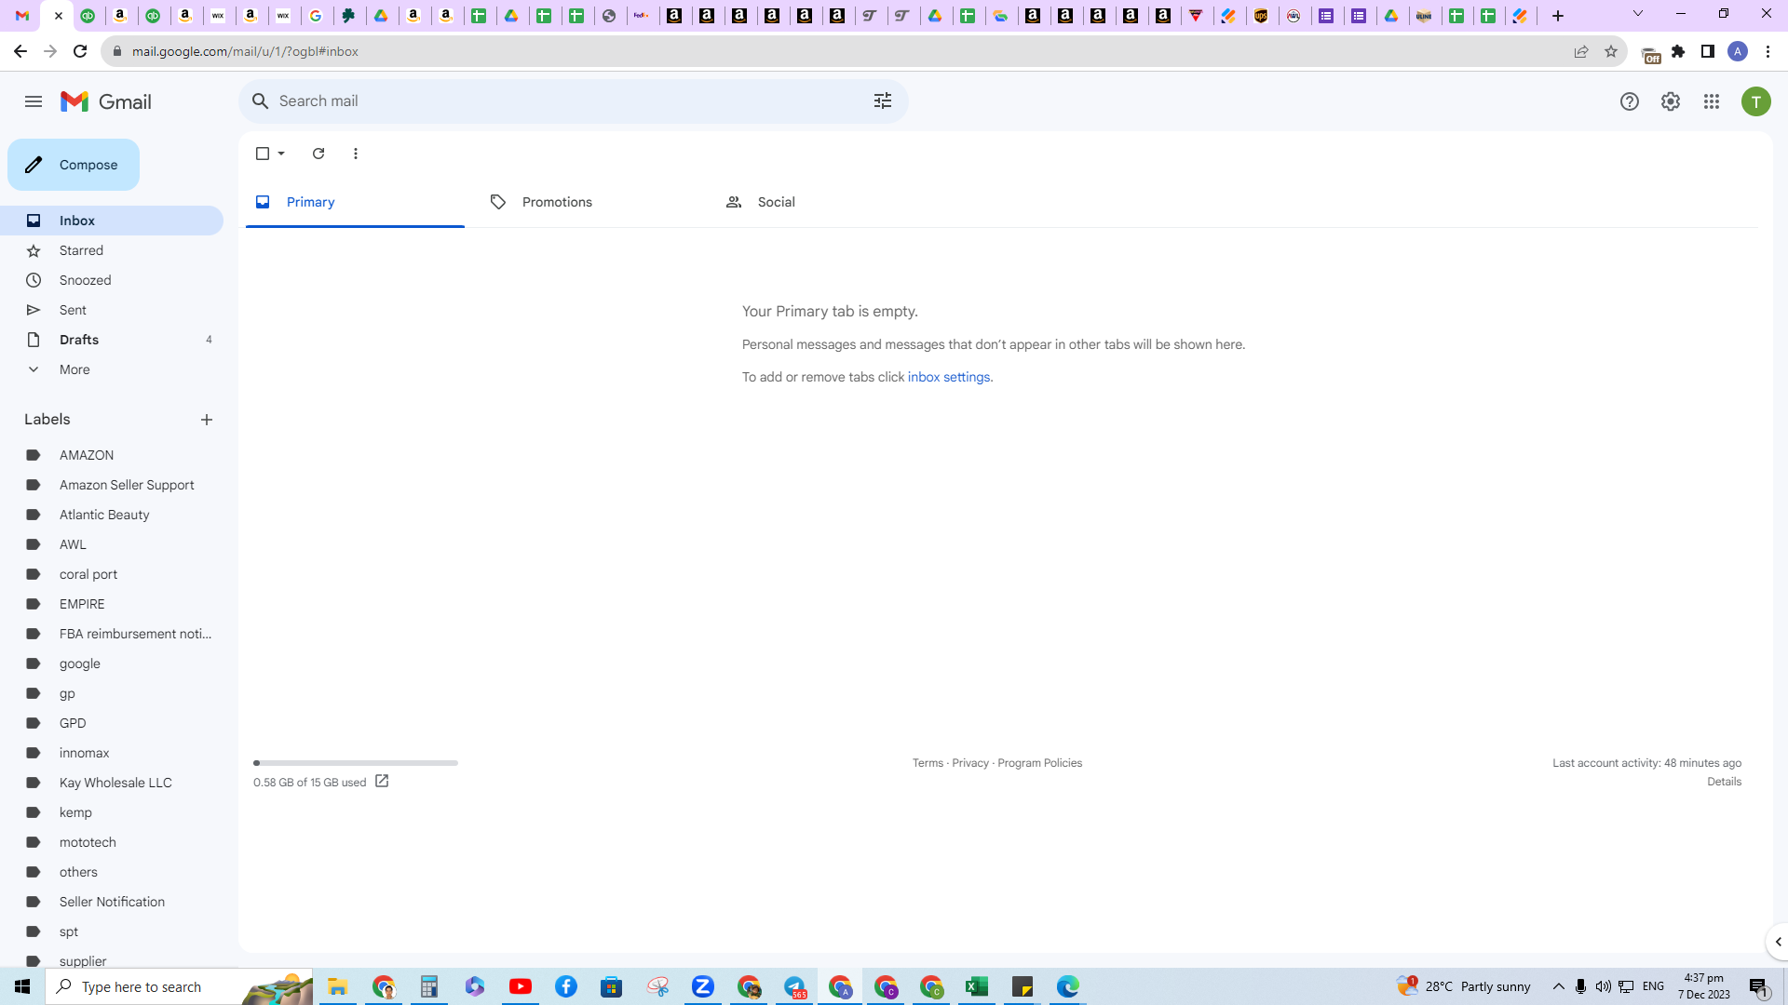
Task: Open the browser tab search dropdown
Action: coord(1638,14)
